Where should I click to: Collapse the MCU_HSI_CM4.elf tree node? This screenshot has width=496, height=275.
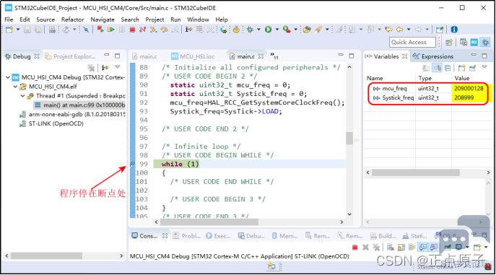point(15,87)
